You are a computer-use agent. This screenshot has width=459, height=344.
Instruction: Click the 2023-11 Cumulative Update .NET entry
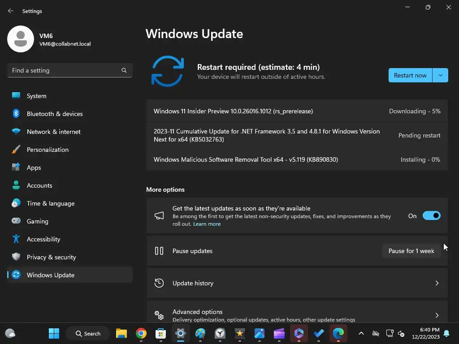pyautogui.click(x=297, y=135)
